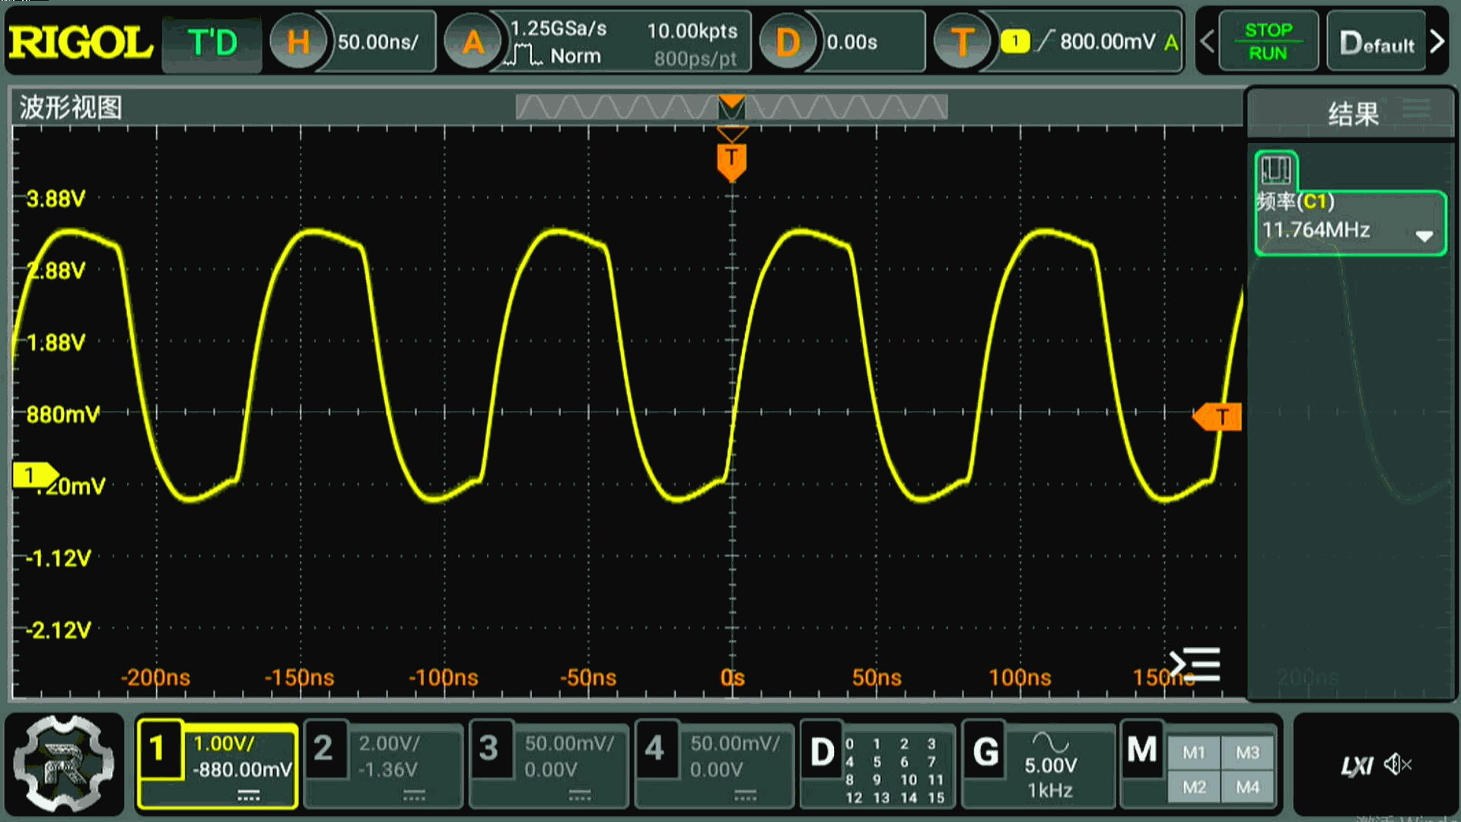Open the trigger T settings icon
This screenshot has width=1461, height=822.
962,42
